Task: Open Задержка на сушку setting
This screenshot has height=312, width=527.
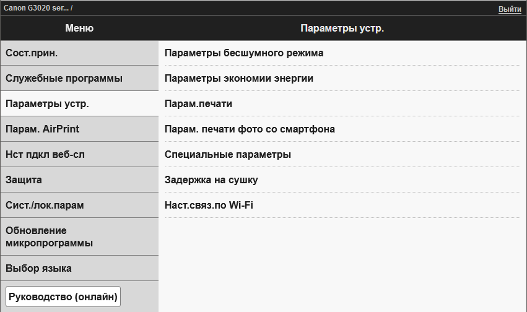Action: [x=211, y=180]
